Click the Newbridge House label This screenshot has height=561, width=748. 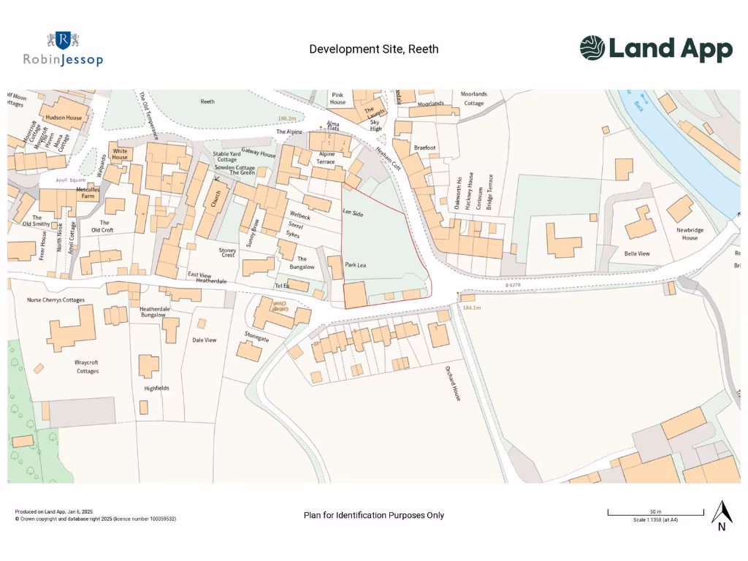(x=689, y=234)
